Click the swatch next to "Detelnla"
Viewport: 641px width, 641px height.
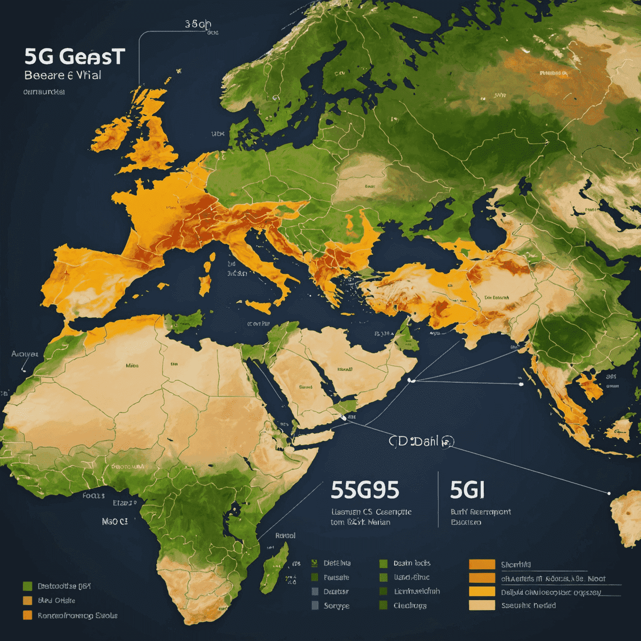tap(315, 563)
